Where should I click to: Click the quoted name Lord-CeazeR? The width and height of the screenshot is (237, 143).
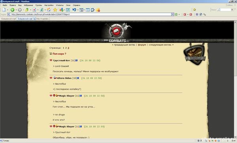tap(62, 66)
